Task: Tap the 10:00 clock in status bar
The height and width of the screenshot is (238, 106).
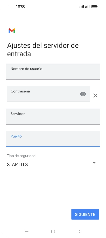Action: coord(21,6)
